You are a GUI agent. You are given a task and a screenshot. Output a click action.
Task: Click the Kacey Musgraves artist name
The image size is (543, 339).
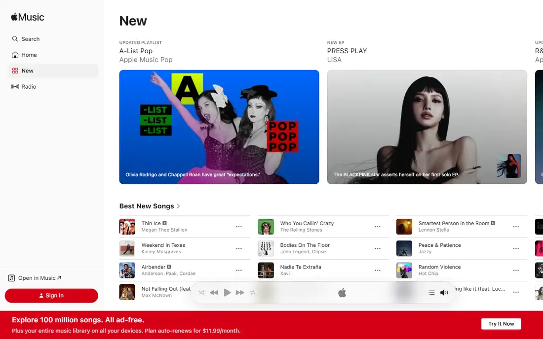click(x=161, y=252)
